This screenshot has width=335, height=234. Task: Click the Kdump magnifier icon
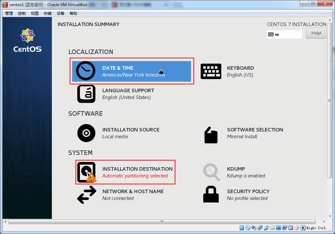211,172
